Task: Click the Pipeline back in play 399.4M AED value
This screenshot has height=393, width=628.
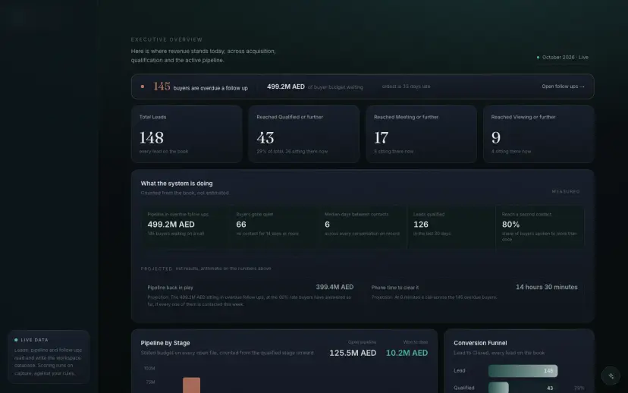Action: pos(334,288)
